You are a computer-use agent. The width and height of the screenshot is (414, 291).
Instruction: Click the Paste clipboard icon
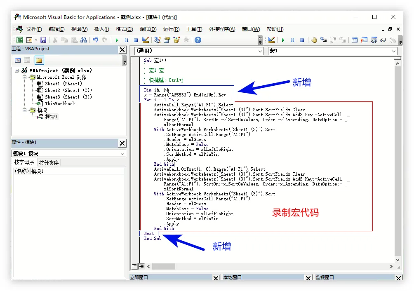click(74, 40)
